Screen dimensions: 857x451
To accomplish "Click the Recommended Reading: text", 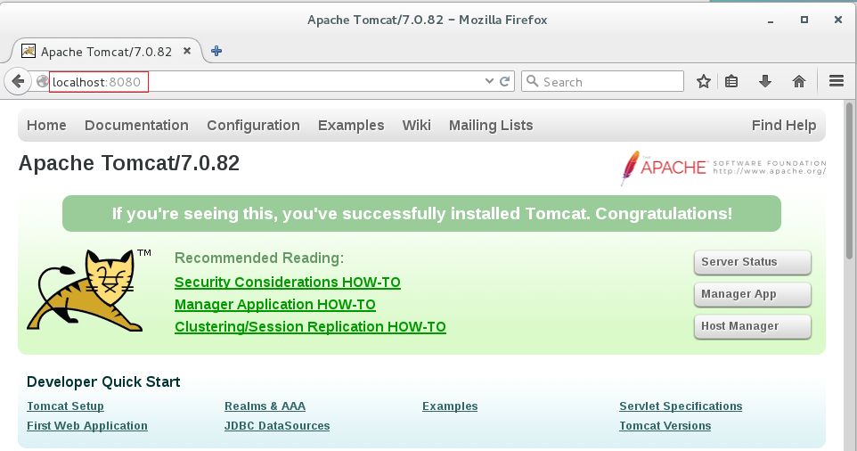I will [259, 258].
